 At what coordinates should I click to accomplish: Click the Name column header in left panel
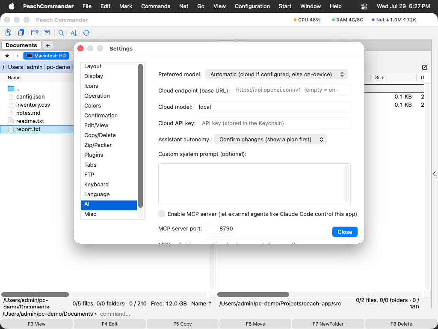pyautogui.click(x=14, y=78)
